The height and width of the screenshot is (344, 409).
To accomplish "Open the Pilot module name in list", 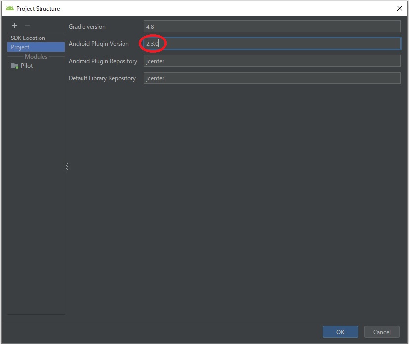I will [27, 66].
